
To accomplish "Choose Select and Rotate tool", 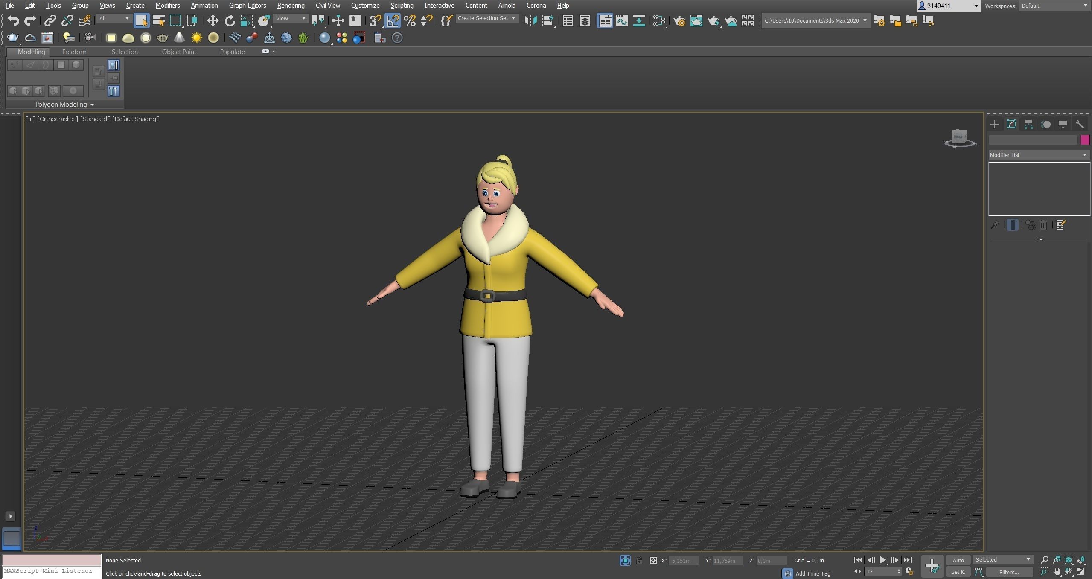I will pyautogui.click(x=230, y=20).
